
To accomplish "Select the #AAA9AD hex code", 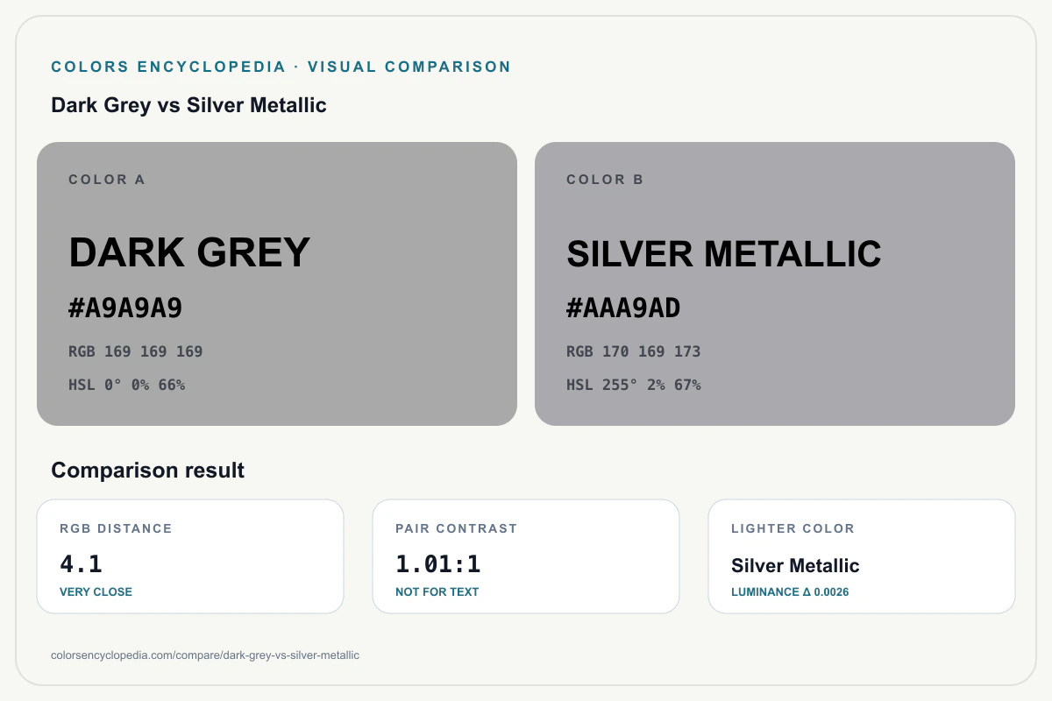I will click(623, 308).
